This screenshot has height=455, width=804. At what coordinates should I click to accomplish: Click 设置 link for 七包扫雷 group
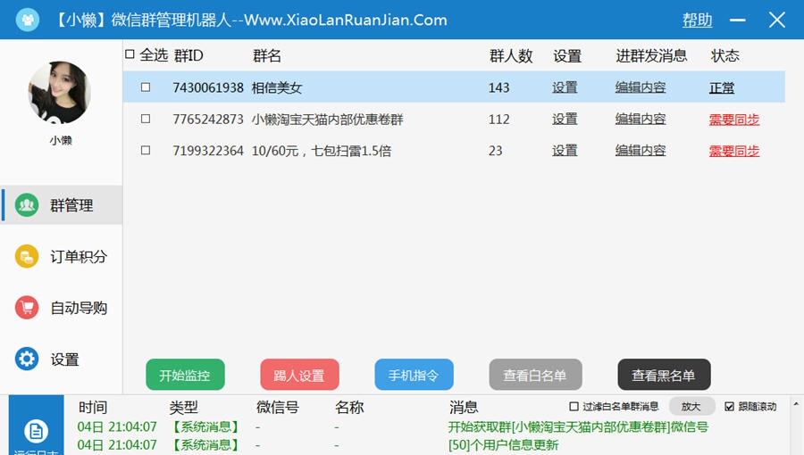pyautogui.click(x=565, y=151)
